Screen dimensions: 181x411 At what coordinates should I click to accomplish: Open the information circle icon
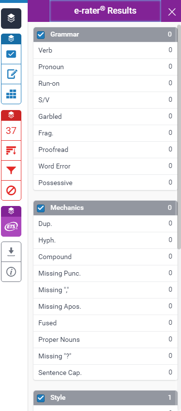(x=11, y=272)
